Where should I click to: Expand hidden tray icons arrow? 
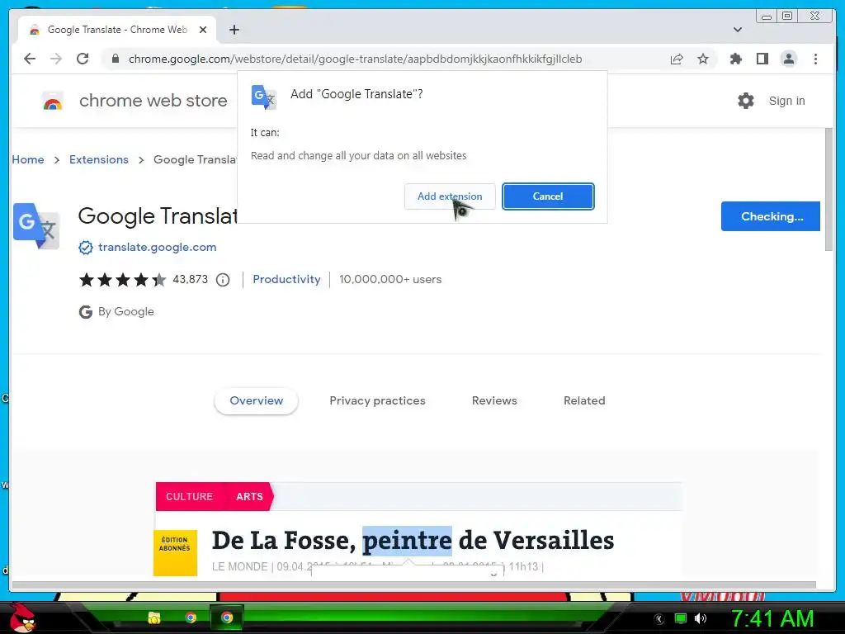659,619
